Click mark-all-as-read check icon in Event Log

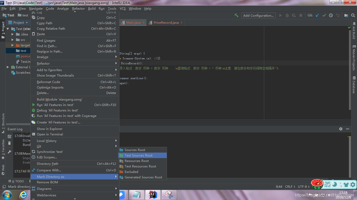coord(9,136)
